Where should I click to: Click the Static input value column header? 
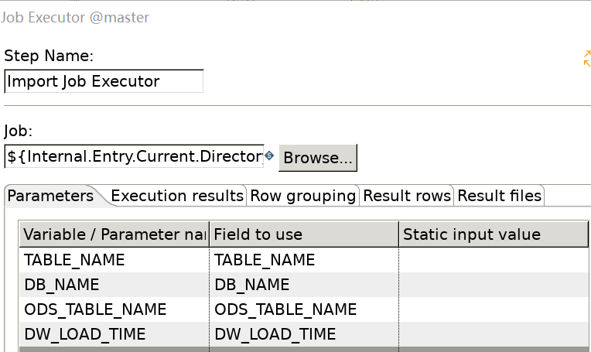[494, 234]
